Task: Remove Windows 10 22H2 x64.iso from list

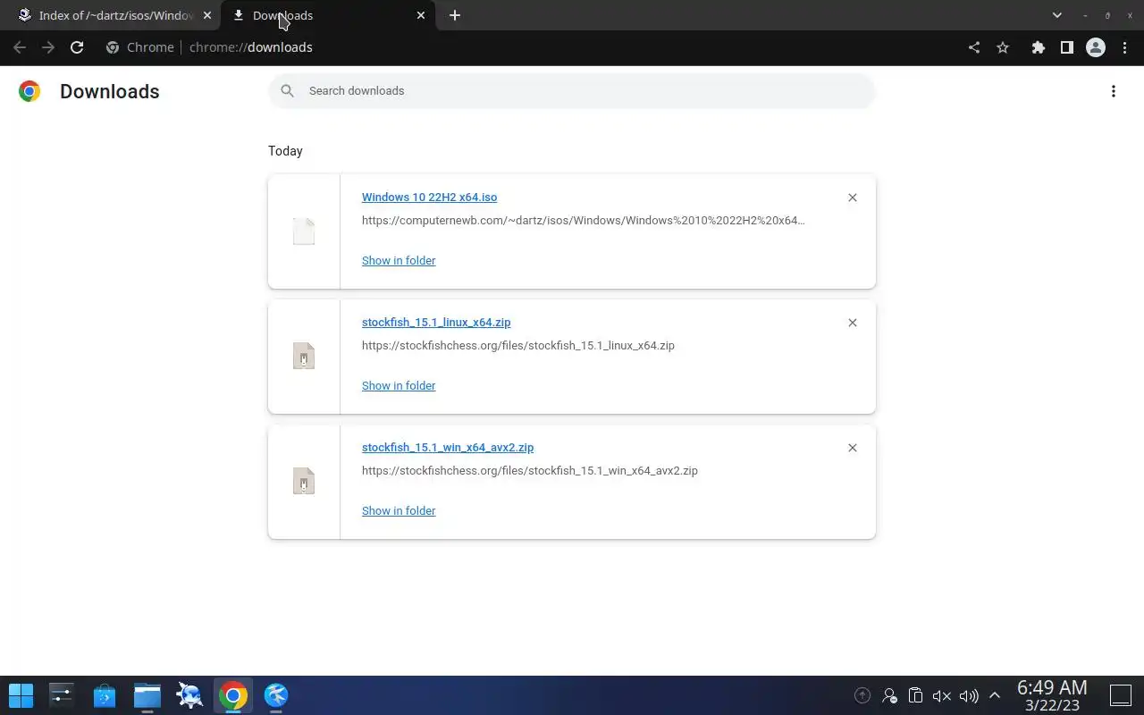Action: (853, 198)
